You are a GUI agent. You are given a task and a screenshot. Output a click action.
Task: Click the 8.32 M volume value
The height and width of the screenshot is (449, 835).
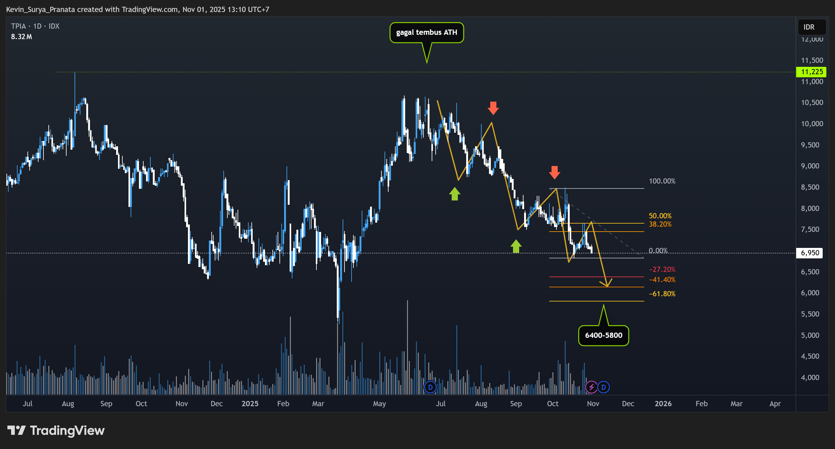coord(21,37)
